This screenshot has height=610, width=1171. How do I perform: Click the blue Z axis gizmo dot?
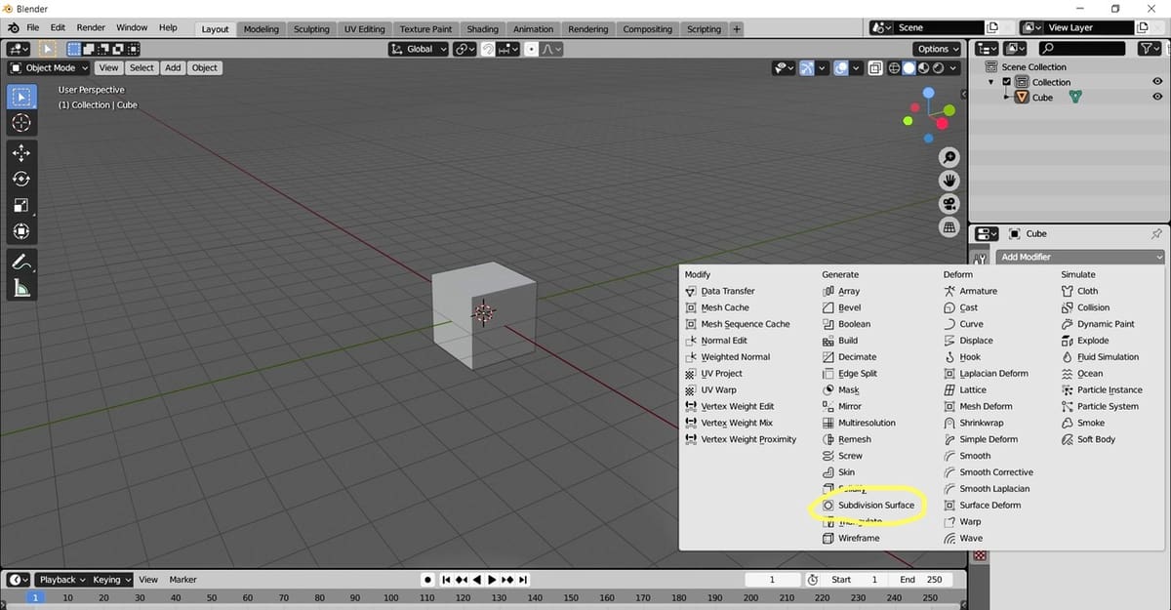pyautogui.click(x=928, y=94)
